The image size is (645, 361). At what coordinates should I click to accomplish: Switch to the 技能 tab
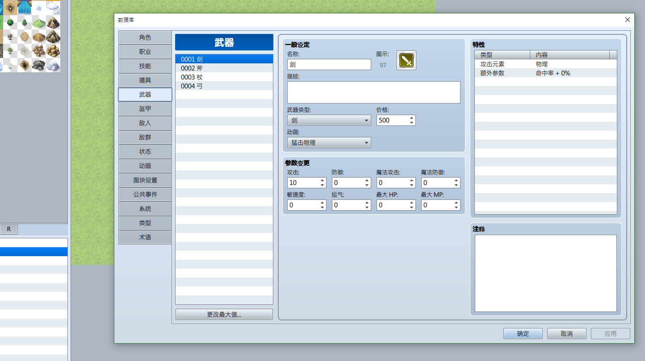click(145, 66)
